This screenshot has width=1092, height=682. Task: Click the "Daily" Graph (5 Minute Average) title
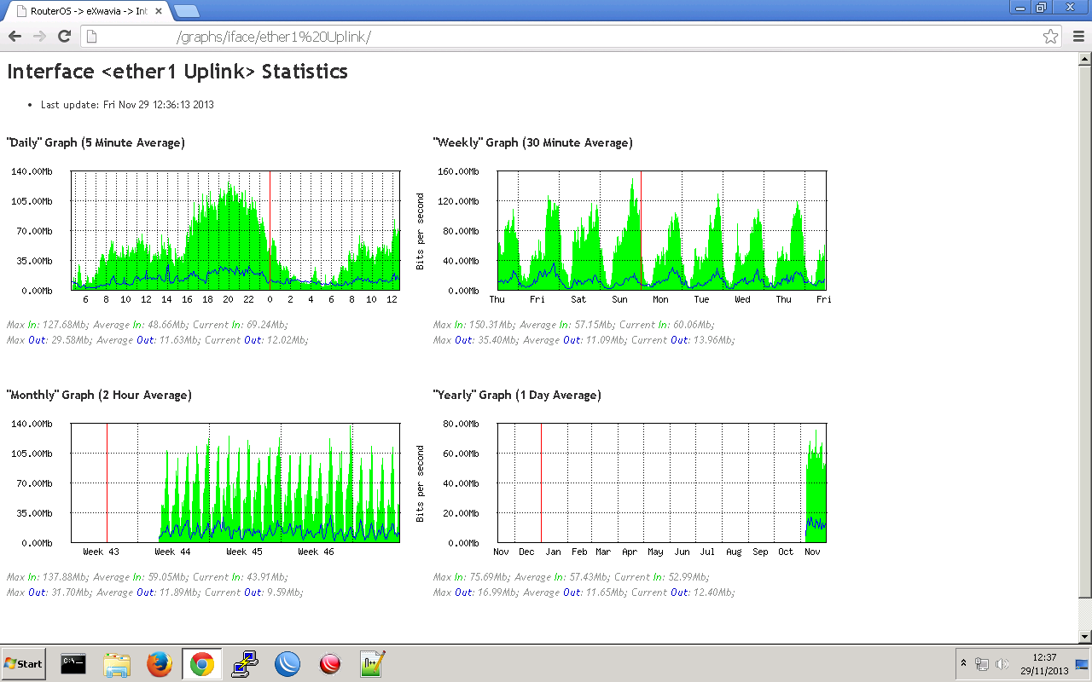(96, 143)
